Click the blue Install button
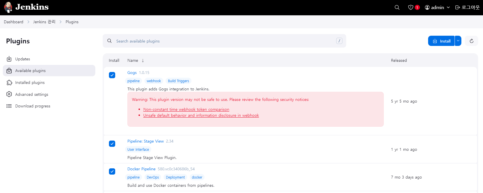The height and width of the screenshot is (193, 483). click(x=441, y=41)
